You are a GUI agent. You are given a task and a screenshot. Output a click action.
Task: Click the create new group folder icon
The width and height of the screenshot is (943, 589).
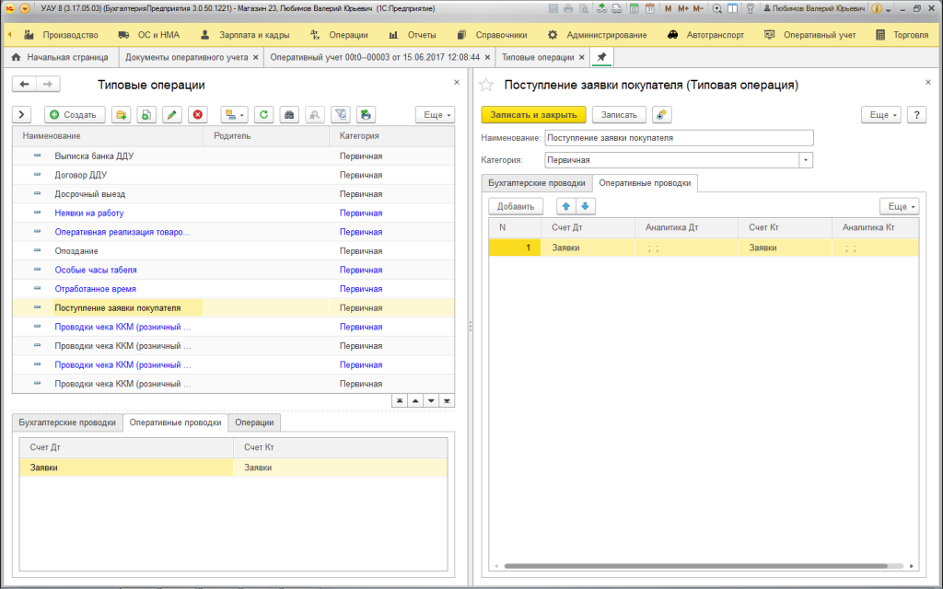point(121,115)
